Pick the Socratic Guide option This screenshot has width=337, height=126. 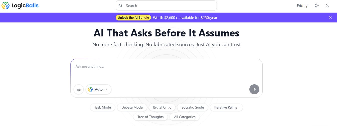coord(193,107)
